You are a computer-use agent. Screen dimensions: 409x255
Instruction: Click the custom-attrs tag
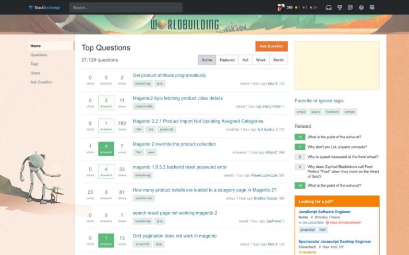pos(144,106)
